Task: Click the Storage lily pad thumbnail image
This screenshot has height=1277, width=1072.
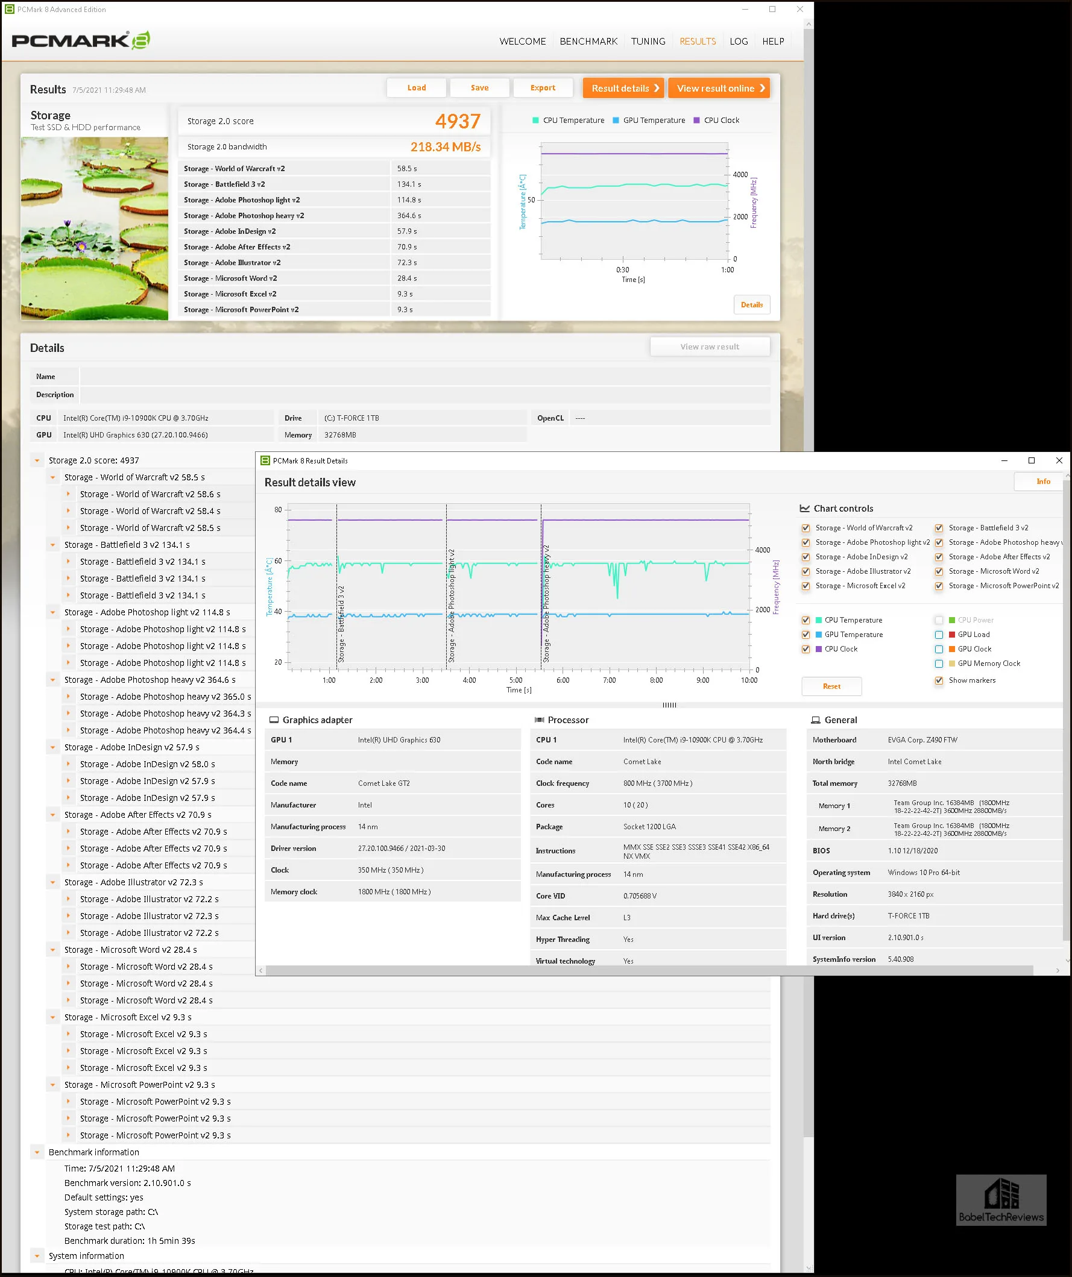Action: [94, 228]
